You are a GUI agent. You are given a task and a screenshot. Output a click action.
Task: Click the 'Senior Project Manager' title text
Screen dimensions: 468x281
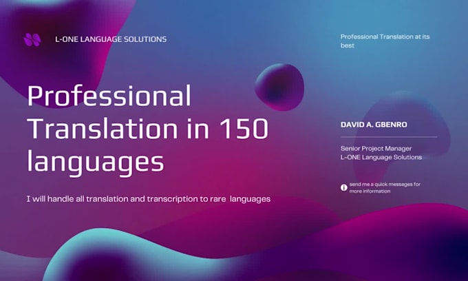point(376,148)
